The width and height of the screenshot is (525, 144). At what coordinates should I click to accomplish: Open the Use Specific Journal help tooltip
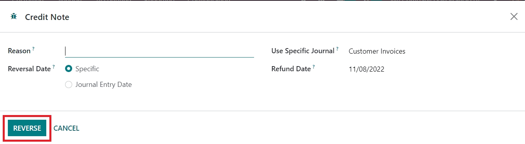(x=337, y=49)
